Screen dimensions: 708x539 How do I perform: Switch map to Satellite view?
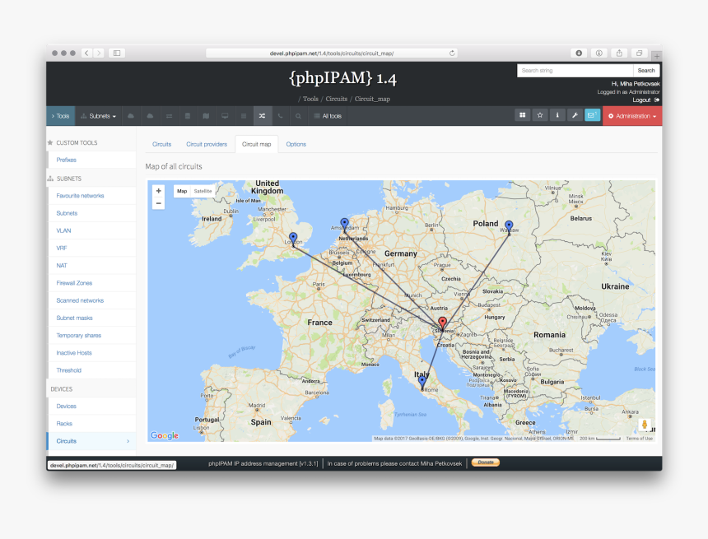click(x=203, y=191)
